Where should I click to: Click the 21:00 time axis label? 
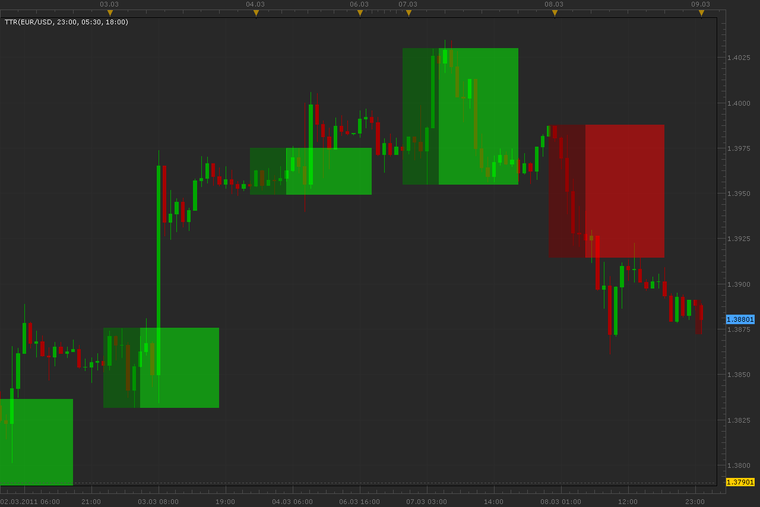(x=91, y=502)
